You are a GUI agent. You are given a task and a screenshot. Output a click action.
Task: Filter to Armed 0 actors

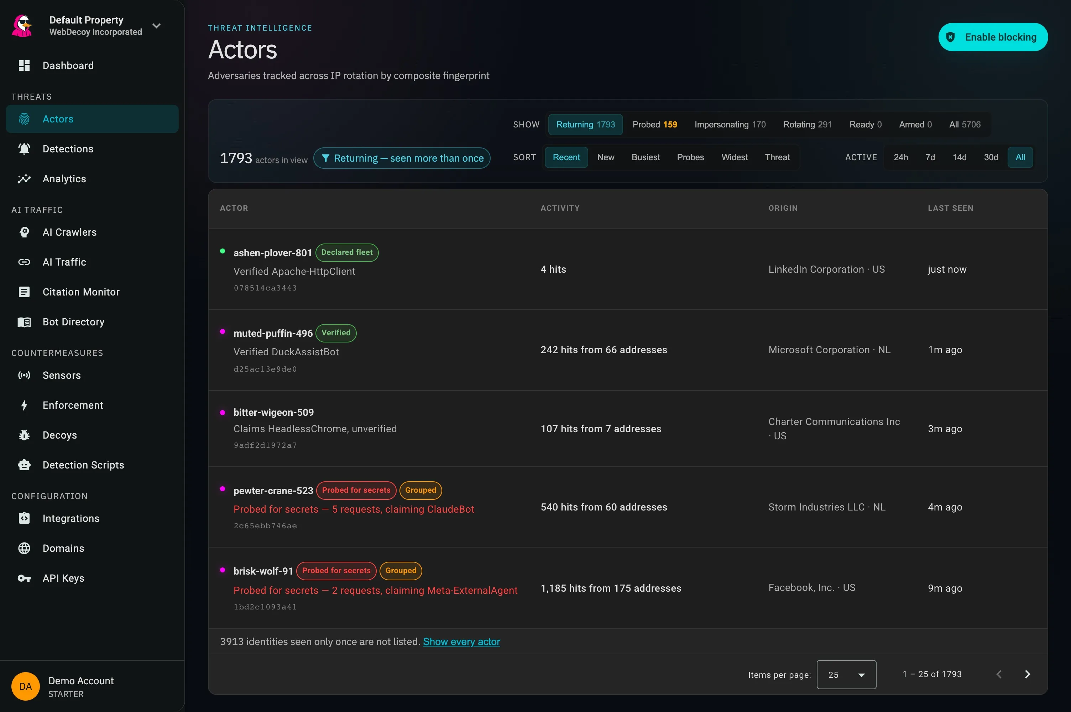915,124
